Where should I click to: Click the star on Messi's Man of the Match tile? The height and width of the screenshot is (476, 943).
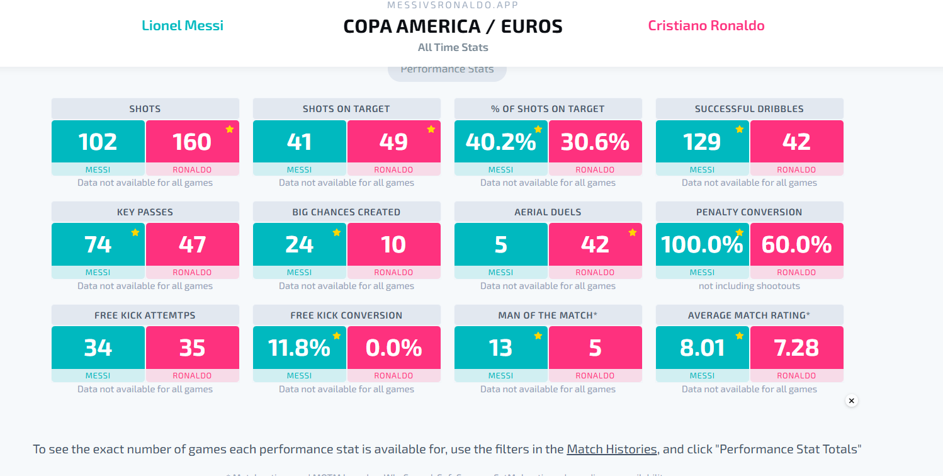(538, 336)
